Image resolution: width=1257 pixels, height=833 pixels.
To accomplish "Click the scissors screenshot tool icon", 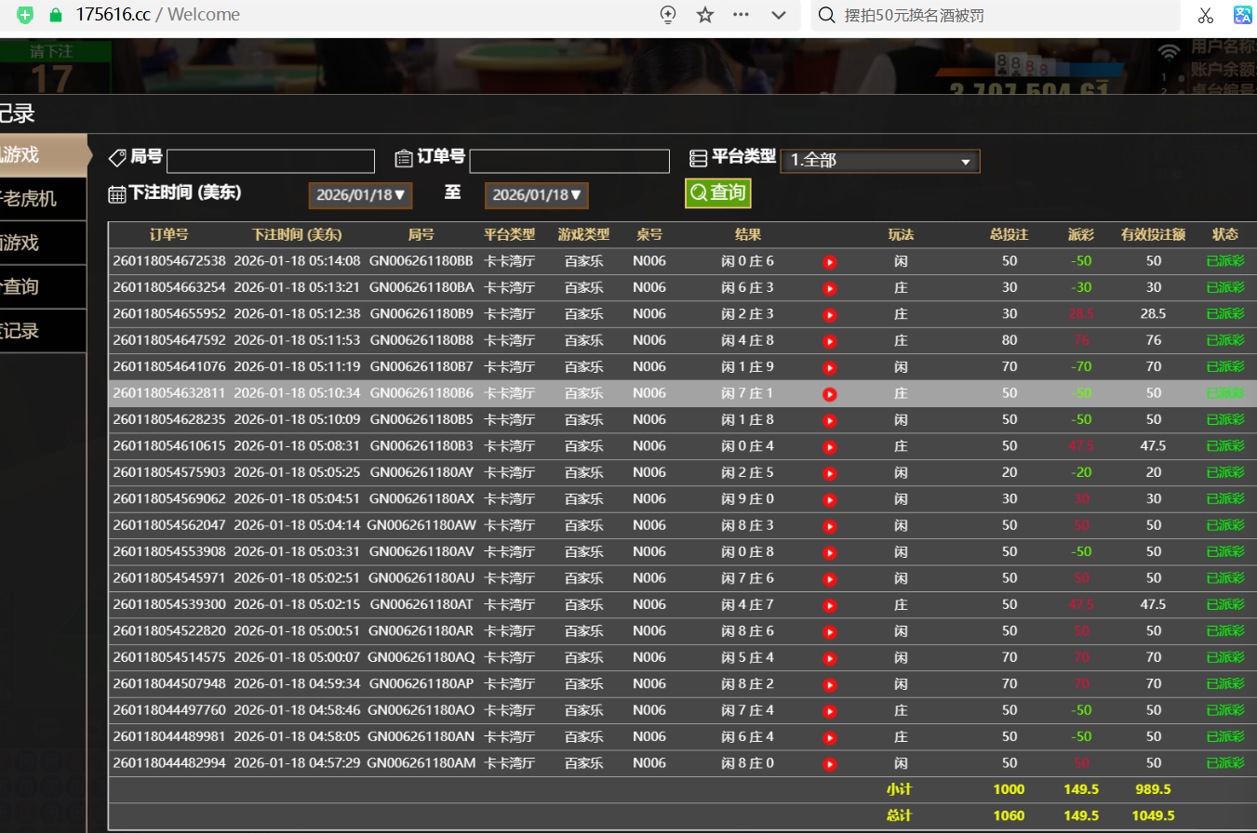I will (1206, 15).
